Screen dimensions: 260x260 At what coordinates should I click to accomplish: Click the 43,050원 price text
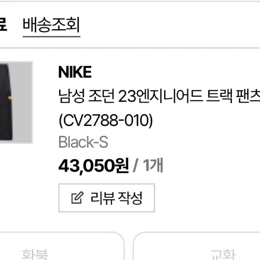pyautogui.click(x=94, y=166)
